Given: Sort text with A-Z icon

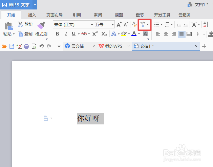Looking at the screenshot, I should (206, 24).
